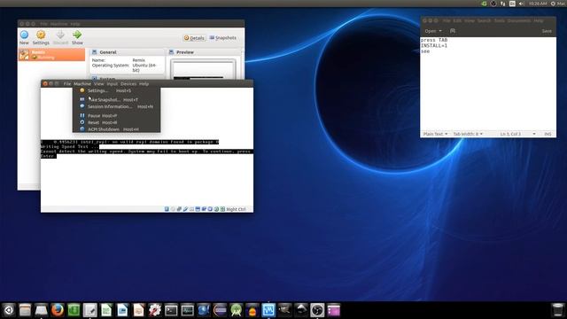Open LibreOffice Calc from dock

pyautogui.click(x=106, y=310)
